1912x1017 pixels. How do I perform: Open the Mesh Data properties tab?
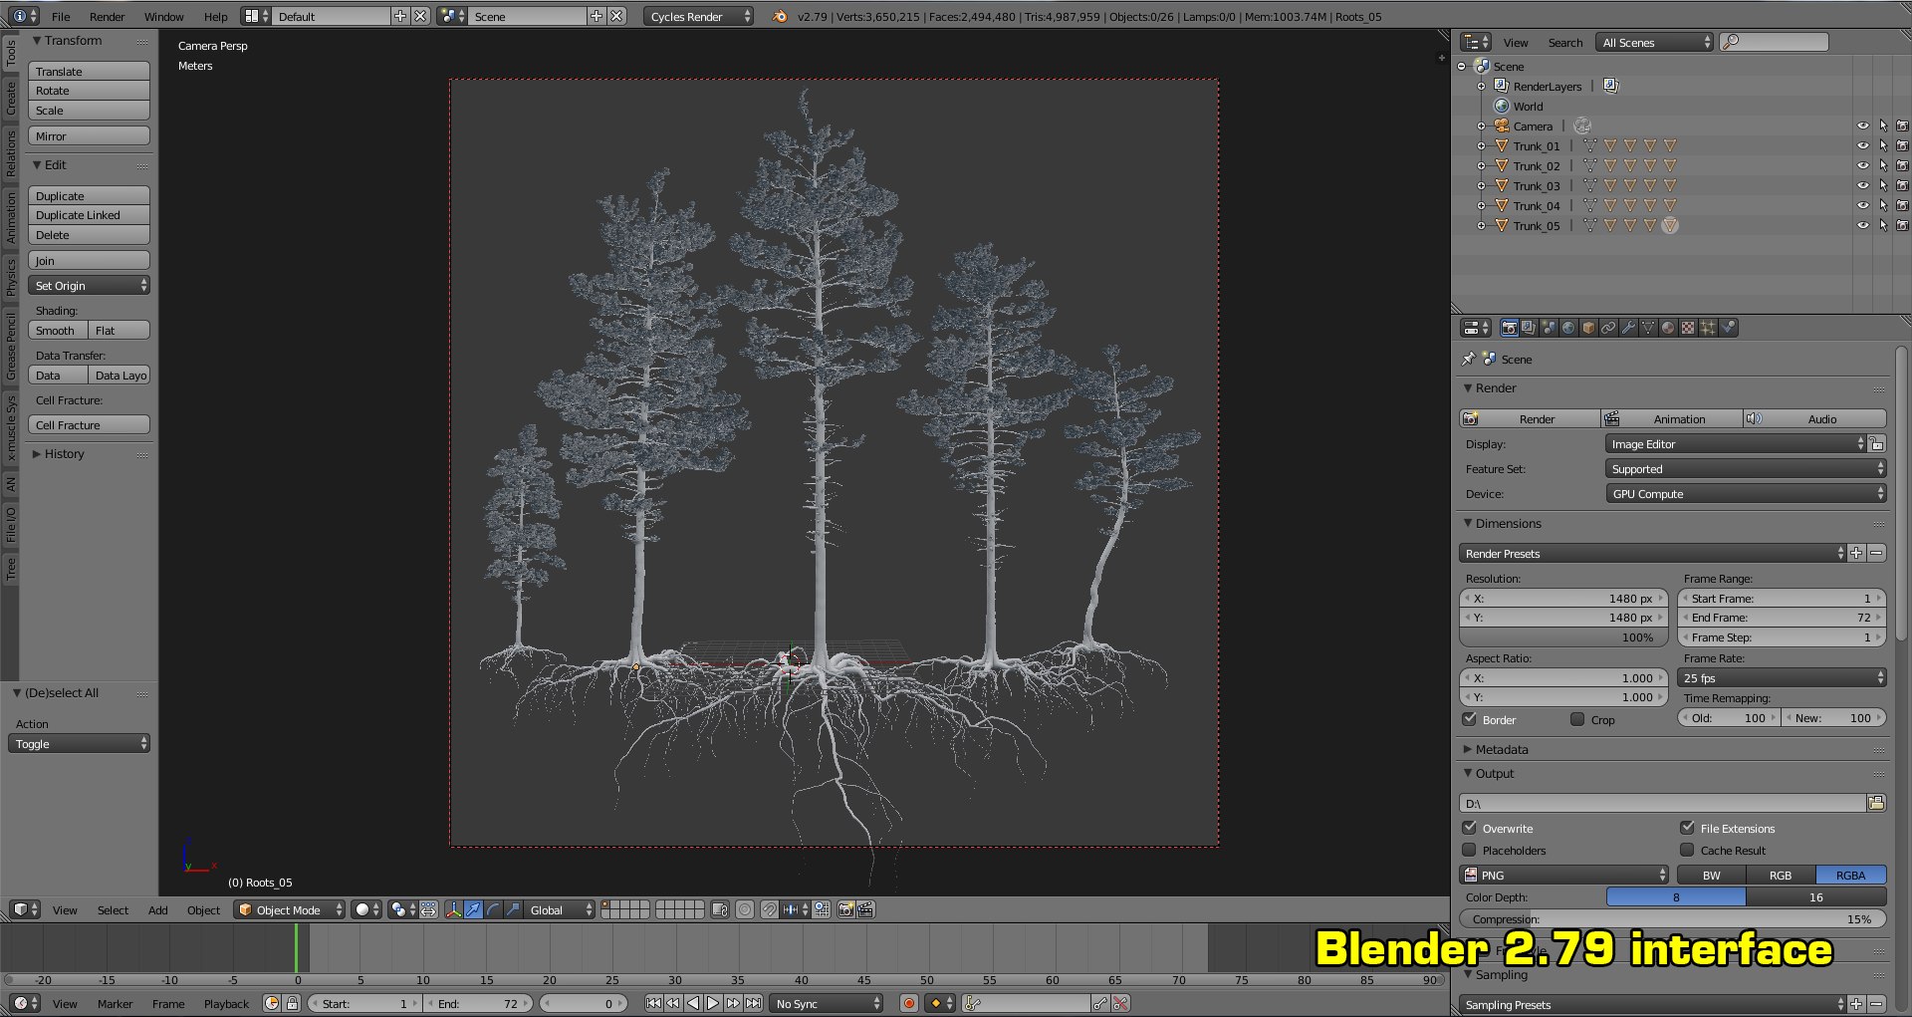coord(1648,328)
